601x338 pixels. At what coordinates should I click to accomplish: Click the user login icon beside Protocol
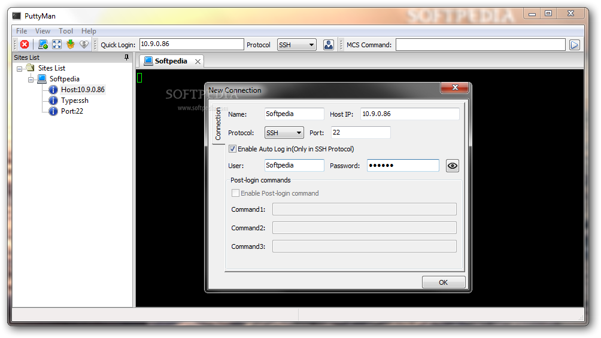click(x=329, y=45)
